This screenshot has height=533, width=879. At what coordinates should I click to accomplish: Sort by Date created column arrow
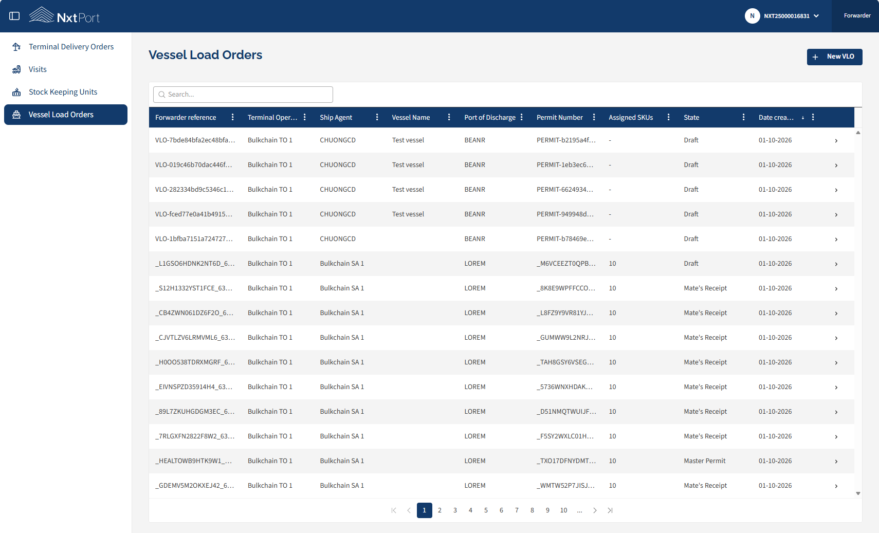pyautogui.click(x=803, y=118)
